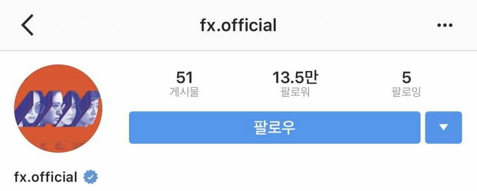This screenshot has width=477, height=191.
Task: Go back using the left chevron arrow
Action: pyautogui.click(x=27, y=25)
